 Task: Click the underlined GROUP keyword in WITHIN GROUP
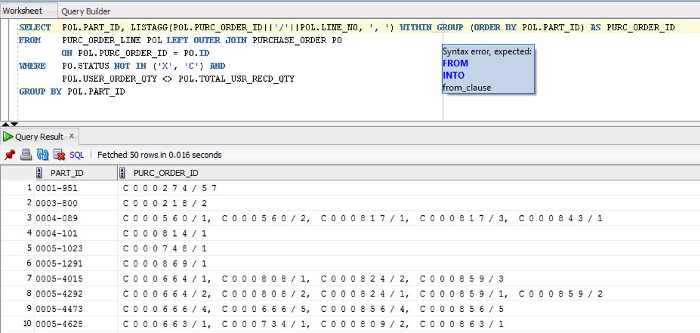coord(450,28)
